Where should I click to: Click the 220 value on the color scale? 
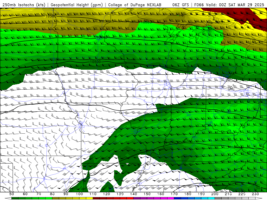[x=242, y=194]
